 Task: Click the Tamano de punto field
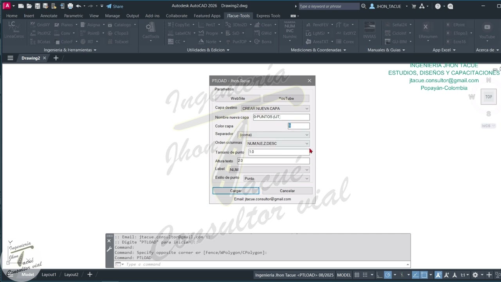[279, 152]
